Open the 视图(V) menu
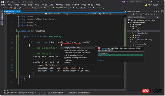The width and height of the screenshot is (165, 96). coord(17,5)
